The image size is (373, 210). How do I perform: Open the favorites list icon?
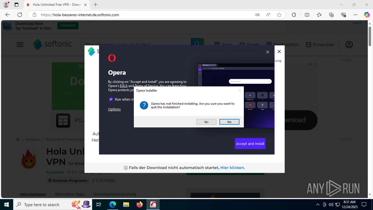319,15
